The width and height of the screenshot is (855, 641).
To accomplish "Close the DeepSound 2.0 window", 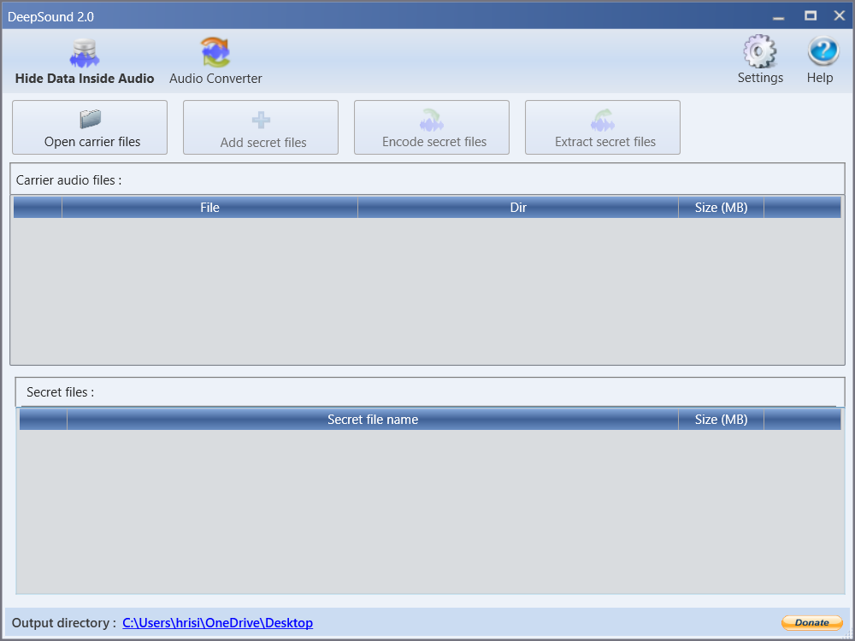I will click(x=839, y=16).
